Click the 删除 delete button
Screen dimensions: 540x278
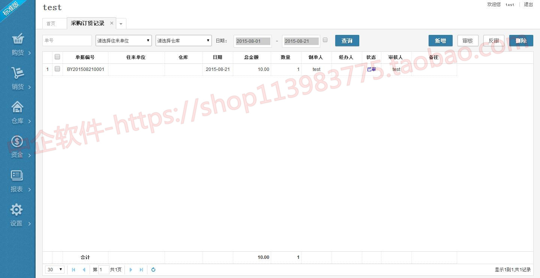(521, 41)
